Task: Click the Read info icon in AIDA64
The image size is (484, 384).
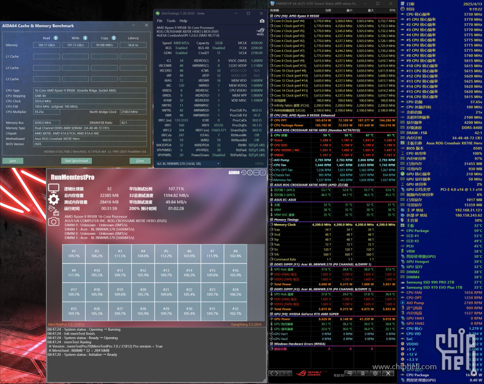Action: coord(55,38)
